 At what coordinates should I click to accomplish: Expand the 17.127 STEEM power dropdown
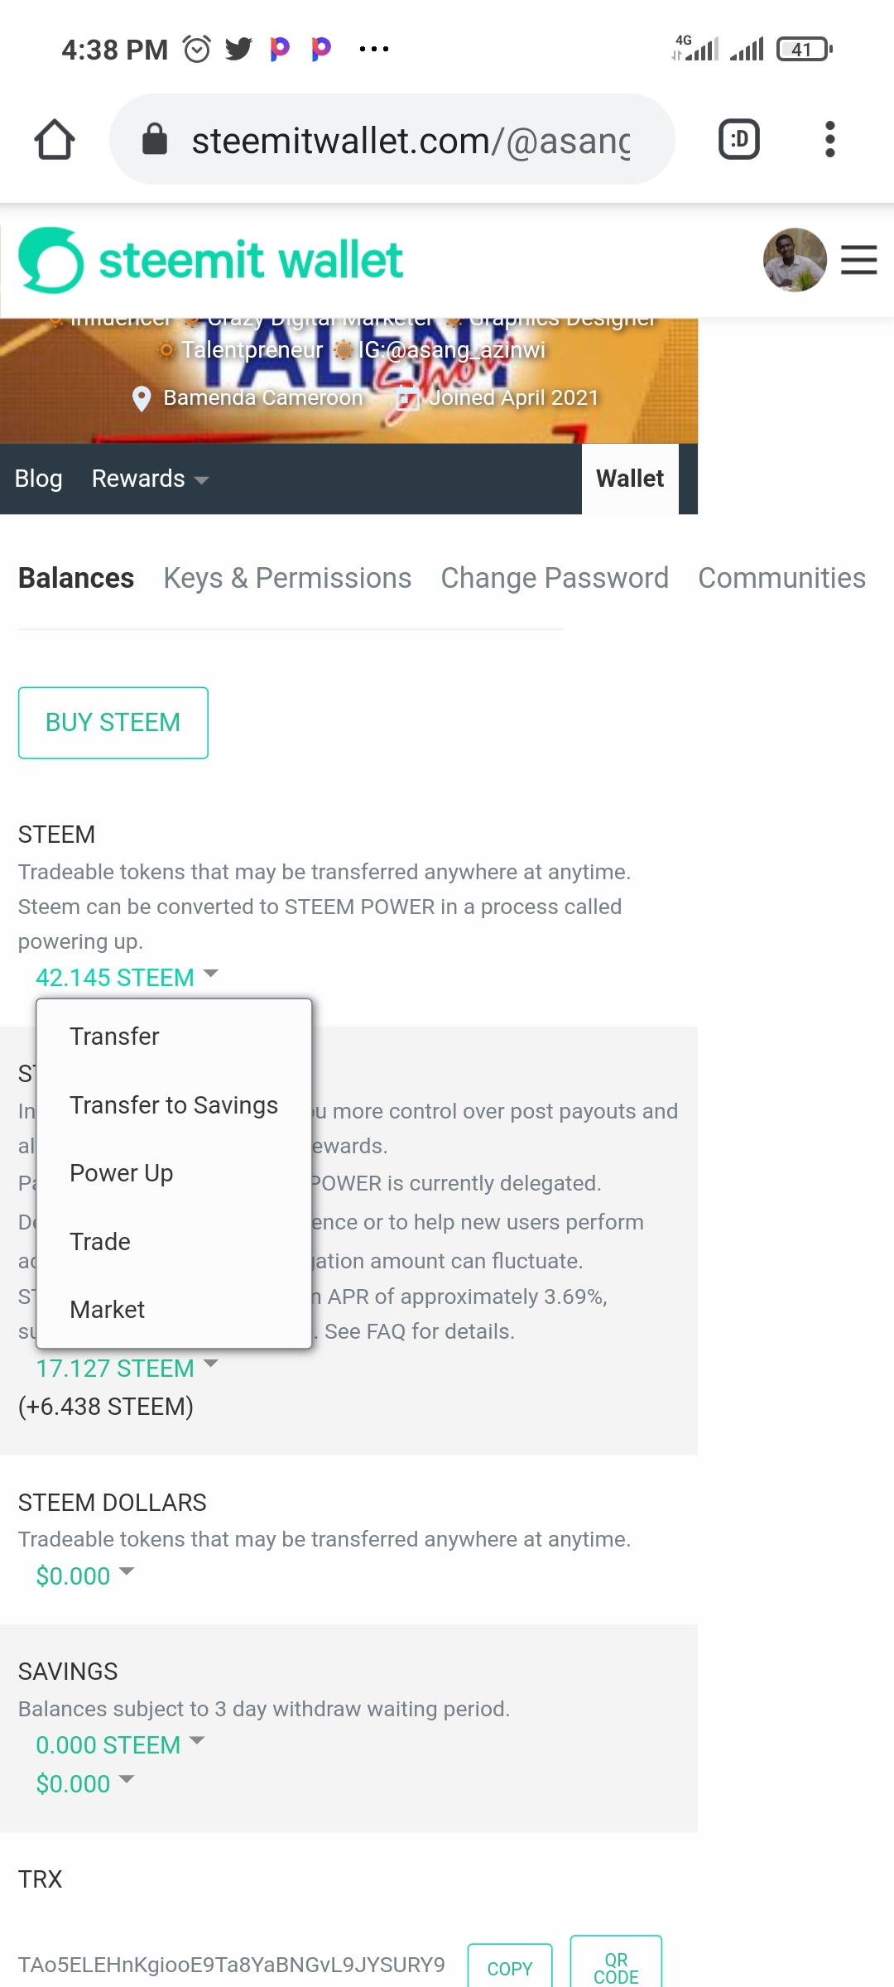tap(126, 1368)
